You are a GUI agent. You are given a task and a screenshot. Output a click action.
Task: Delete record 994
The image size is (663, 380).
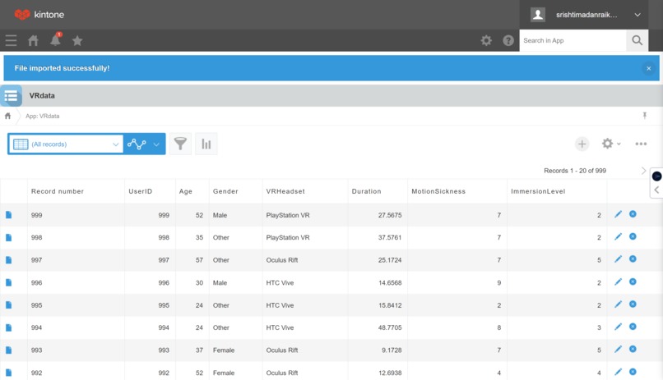(633, 327)
